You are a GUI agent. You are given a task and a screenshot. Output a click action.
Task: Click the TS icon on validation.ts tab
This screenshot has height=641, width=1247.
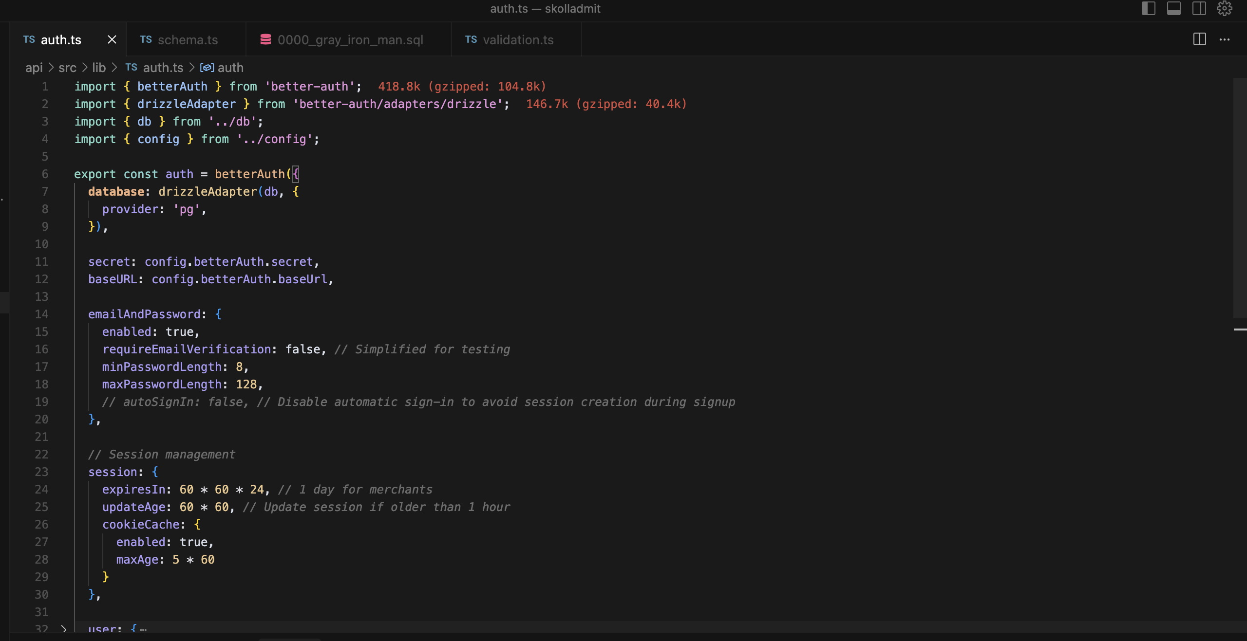(471, 39)
